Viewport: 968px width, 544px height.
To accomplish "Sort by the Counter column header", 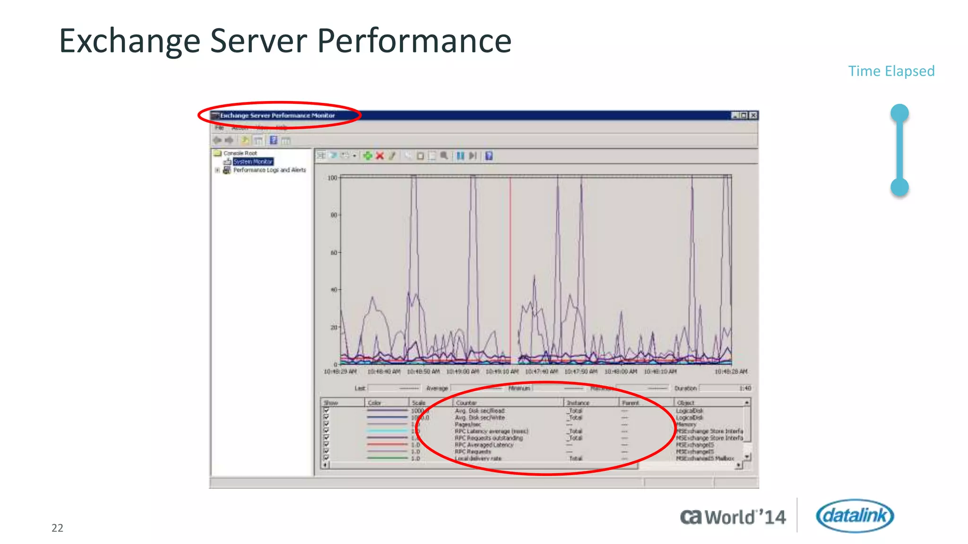I will [508, 403].
